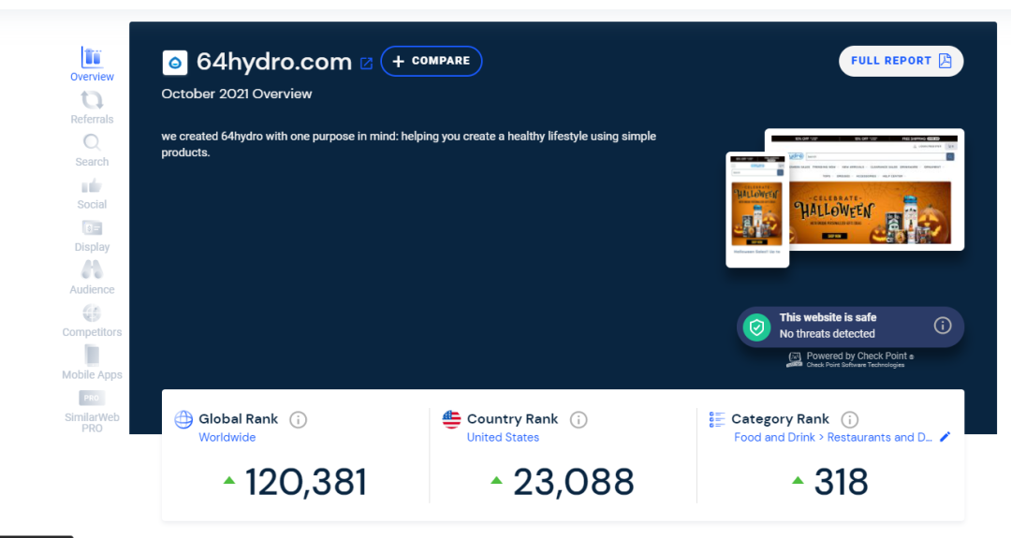This screenshot has width=1011, height=538.
Task: Show Country Rank info tooltip
Action: [x=579, y=420]
